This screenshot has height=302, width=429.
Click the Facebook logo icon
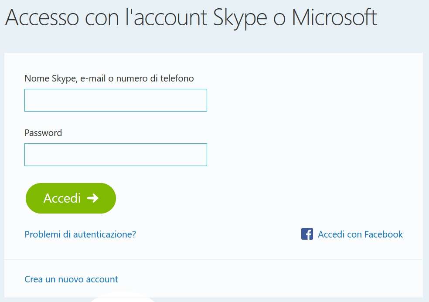(x=307, y=234)
